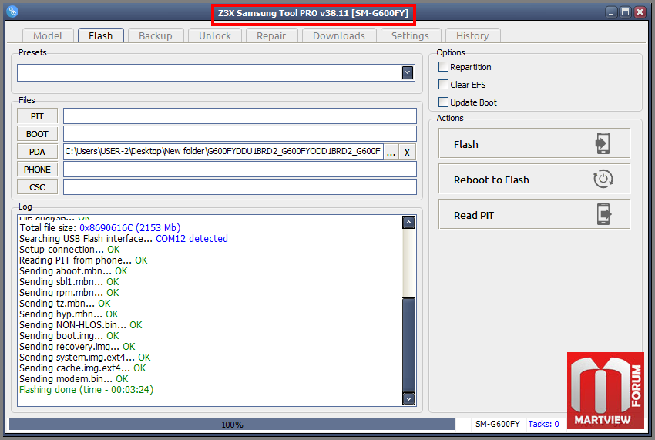Click the "Setup connection... OK" log line

pos(69,250)
